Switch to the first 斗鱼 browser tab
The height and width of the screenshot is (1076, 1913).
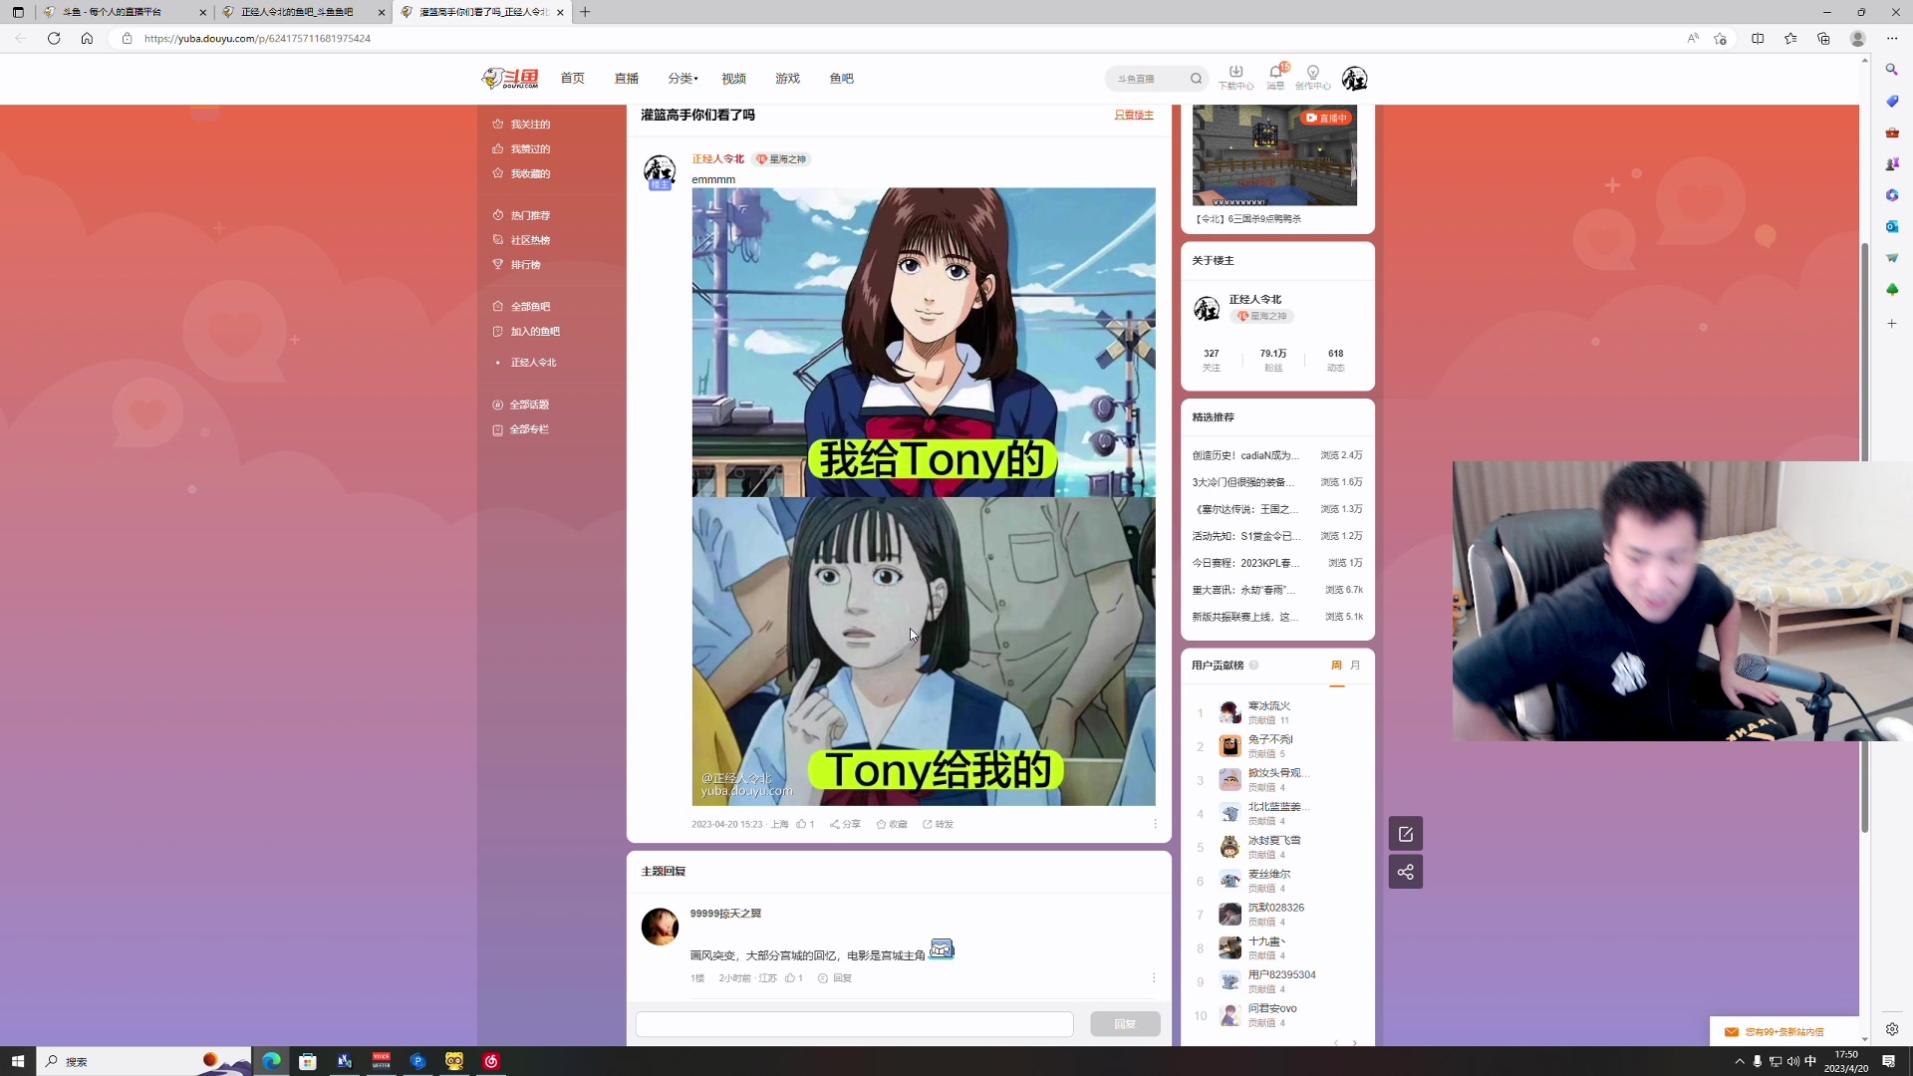pos(125,12)
